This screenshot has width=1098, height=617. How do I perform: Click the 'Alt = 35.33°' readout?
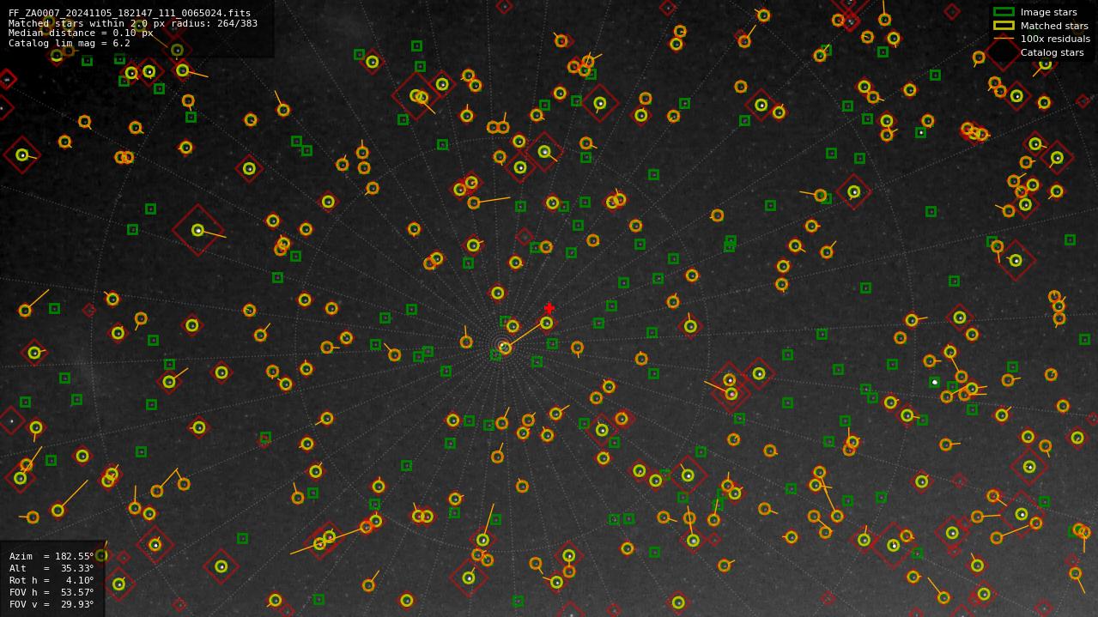(x=52, y=568)
